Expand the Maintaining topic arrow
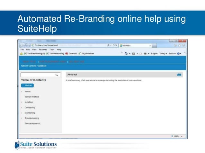 point(22,113)
